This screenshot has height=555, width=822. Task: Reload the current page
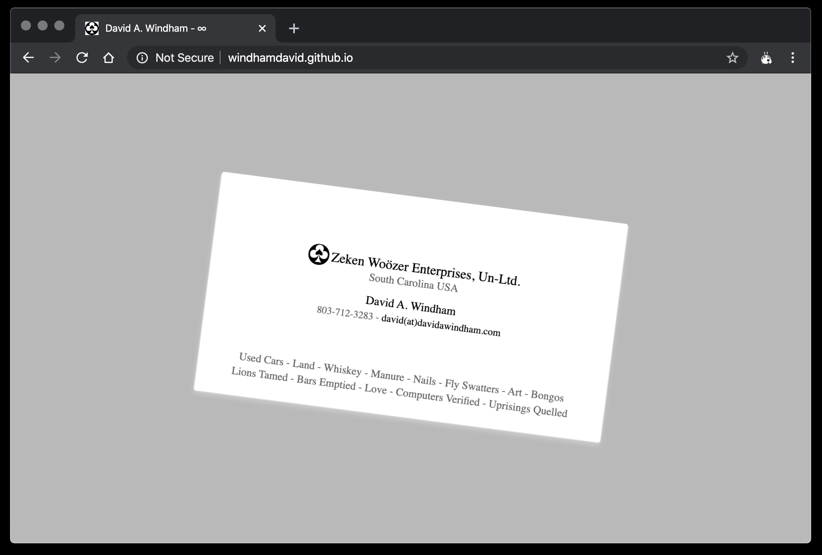pyautogui.click(x=82, y=58)
